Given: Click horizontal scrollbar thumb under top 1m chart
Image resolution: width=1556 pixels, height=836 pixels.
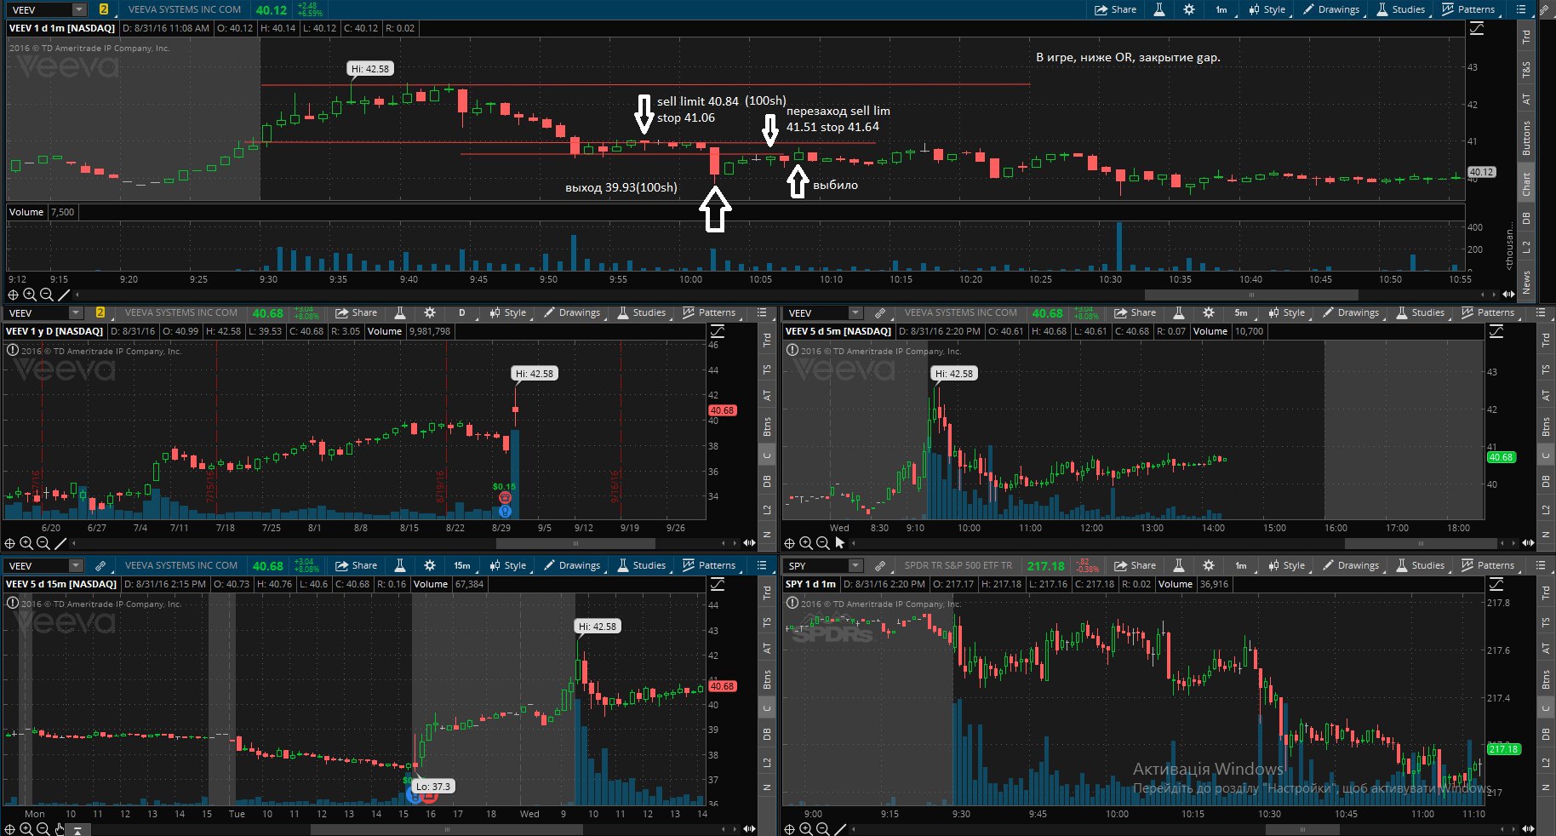Looking at the screenshot, I should pos(1251,295).
